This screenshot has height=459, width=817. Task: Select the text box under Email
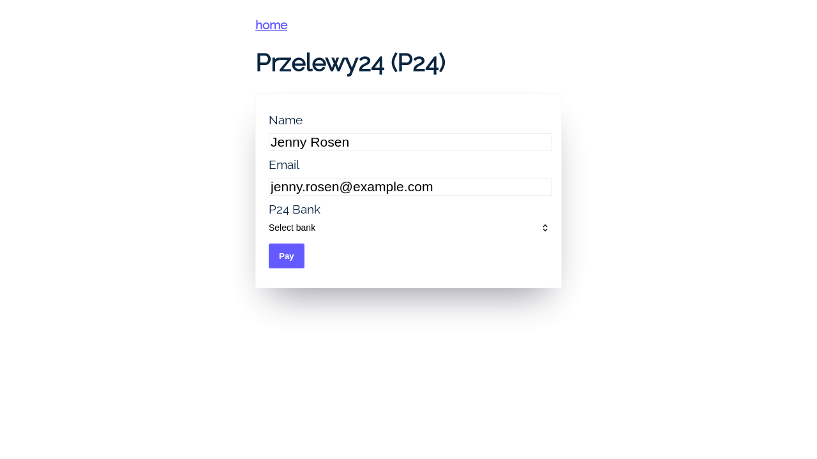[x=410, y=187]
